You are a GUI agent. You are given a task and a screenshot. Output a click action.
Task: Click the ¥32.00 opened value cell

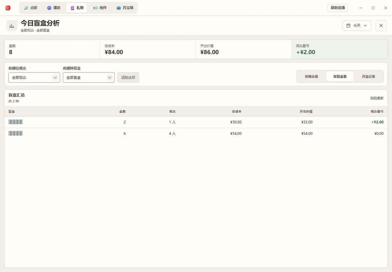click(307, 122)
